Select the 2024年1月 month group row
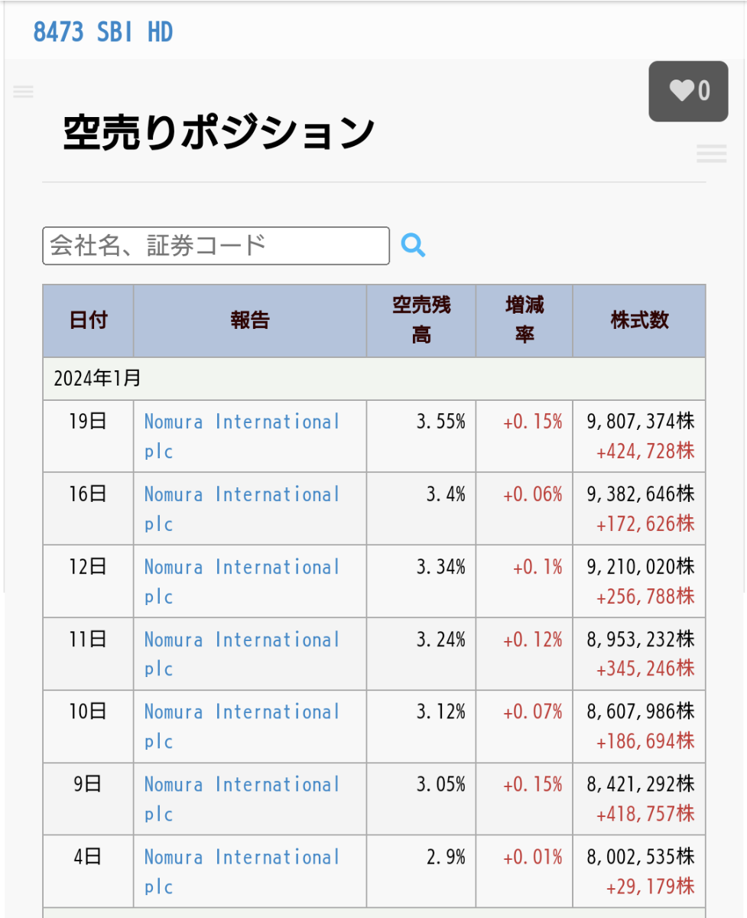This screenshot has width=747, height=918. point(374,379)
